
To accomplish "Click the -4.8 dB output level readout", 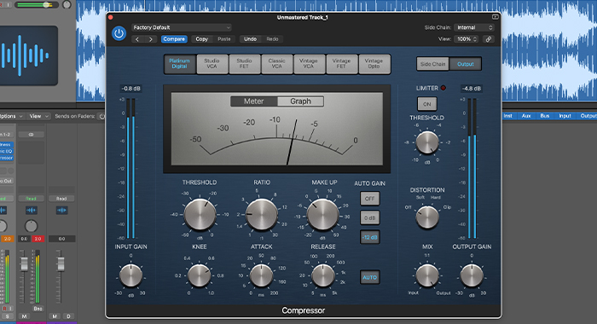I will (x=472, y=89).
